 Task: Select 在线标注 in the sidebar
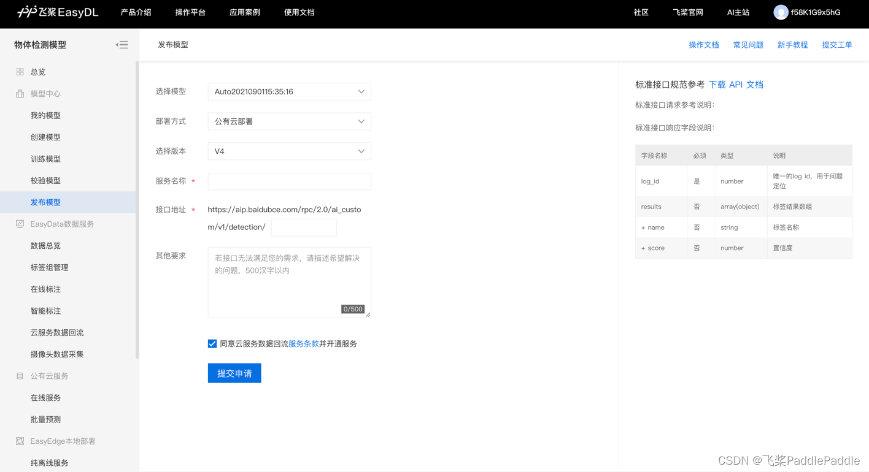(x=45, y=289)
